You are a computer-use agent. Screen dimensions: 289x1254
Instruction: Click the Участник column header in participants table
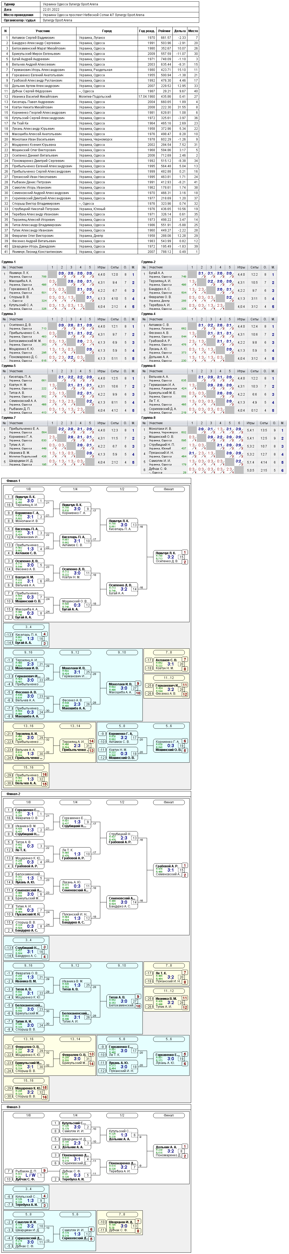[x=43, y=31]
